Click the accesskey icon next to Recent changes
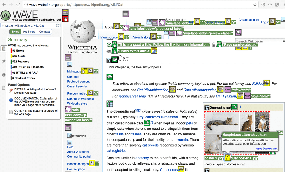Screen dimensions: 285x172 pos(92,163)
